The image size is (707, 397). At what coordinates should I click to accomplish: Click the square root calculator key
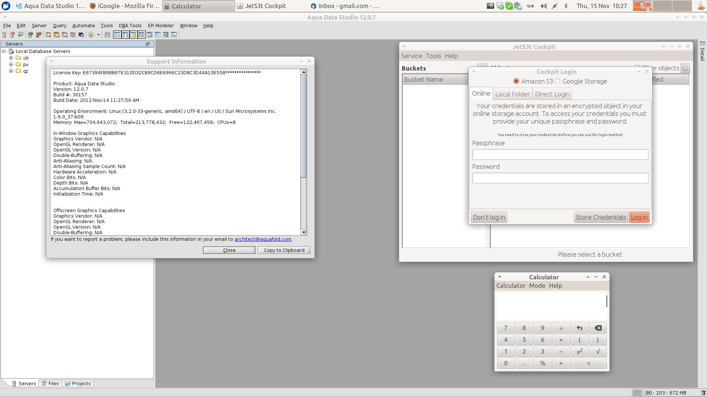pos(598,352)
